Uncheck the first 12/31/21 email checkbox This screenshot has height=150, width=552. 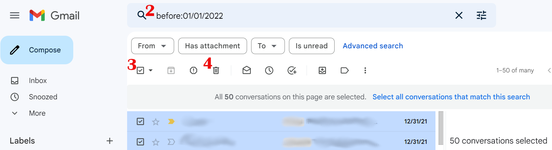(x=140, y=121)
